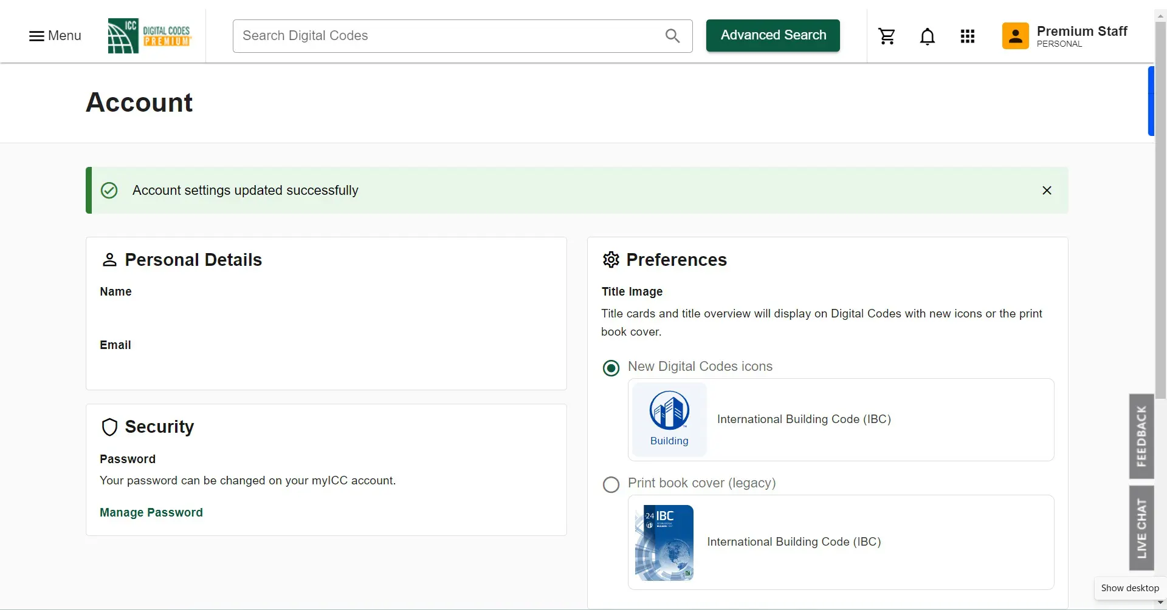
Task: Dismiss the success notification banner
Action: coord(1047,191)
